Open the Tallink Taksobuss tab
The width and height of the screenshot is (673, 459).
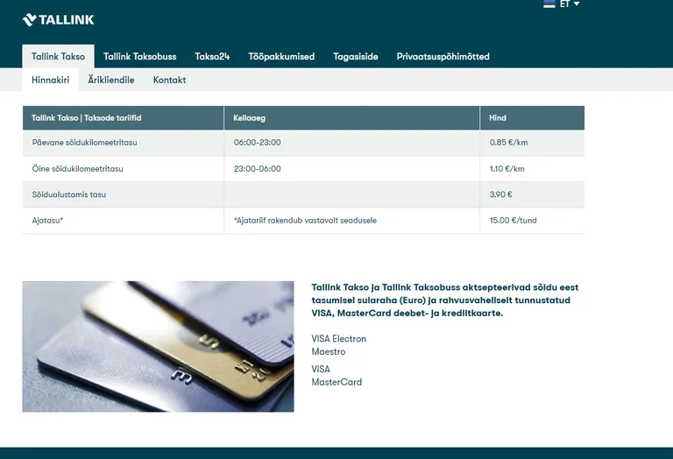140,56
